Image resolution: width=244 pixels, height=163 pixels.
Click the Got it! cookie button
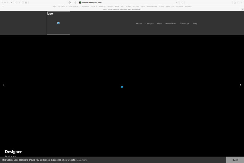235,160
